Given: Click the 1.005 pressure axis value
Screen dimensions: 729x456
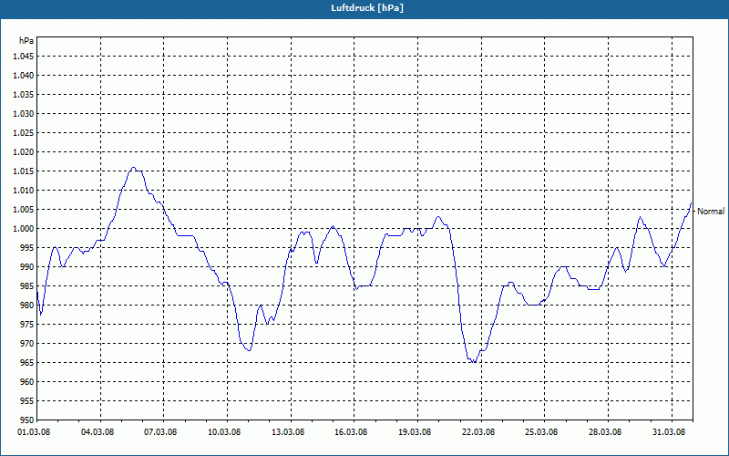Looking at the screenshot, I should pos(24,210).
